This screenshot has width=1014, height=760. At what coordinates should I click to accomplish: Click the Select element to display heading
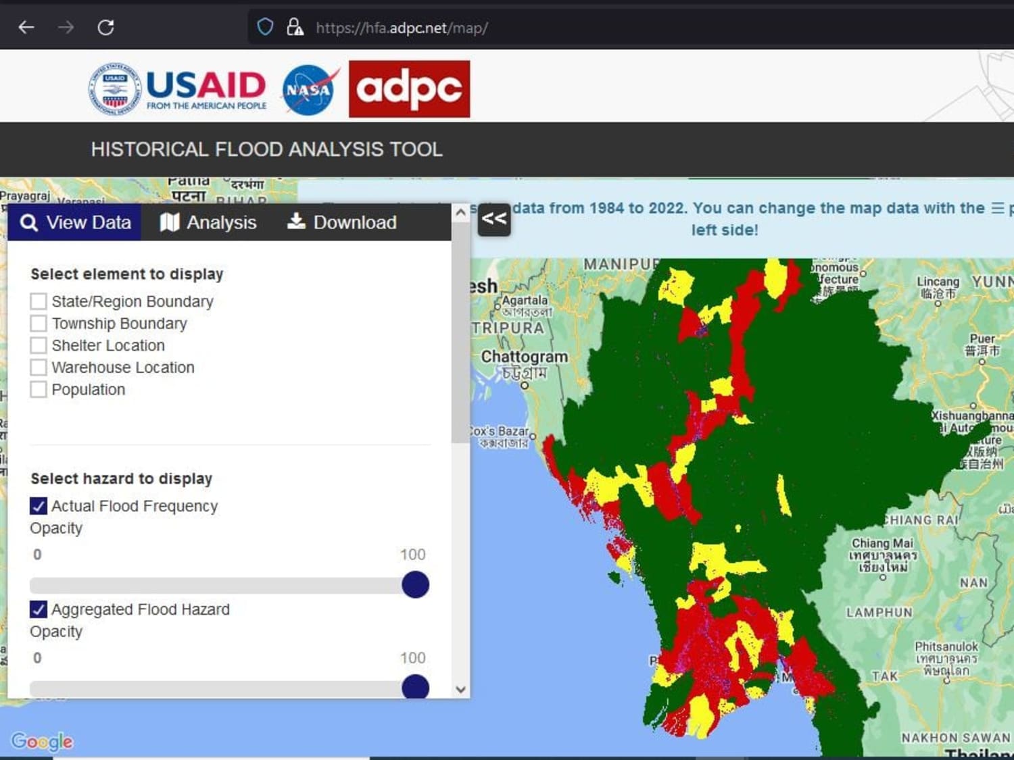pyautogui.click(x=127, y=274)
